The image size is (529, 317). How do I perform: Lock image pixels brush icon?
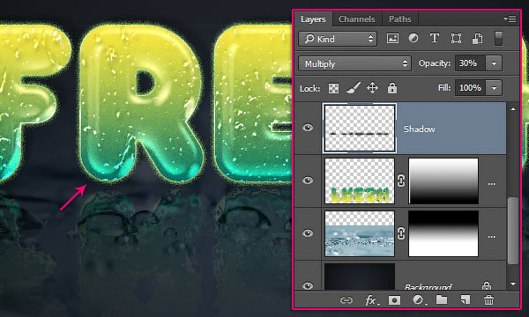[353, 88]
